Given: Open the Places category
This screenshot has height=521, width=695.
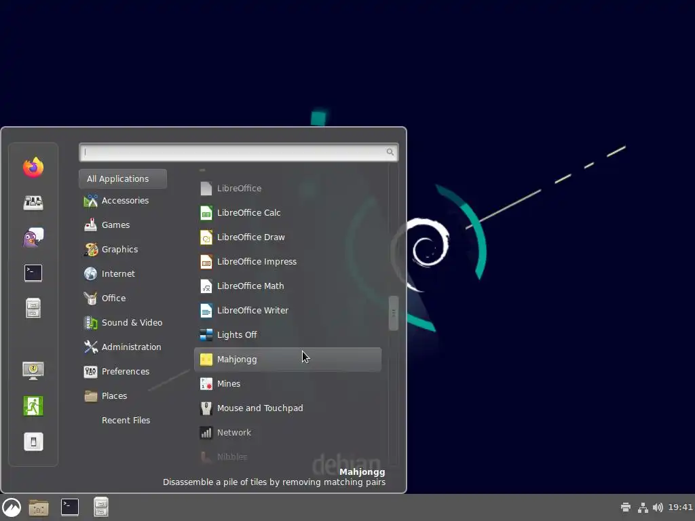Looking at the screenshot, I should [x=123, y=395].
